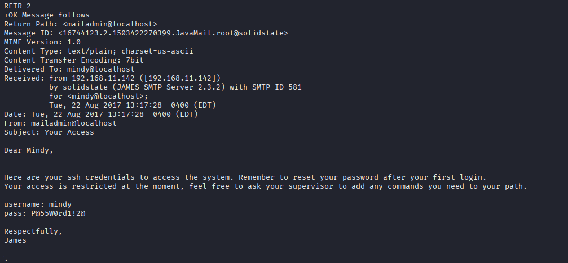Click the ssh credentials sentence
Screen dimensions: 568x263
[x=245, y=177]
